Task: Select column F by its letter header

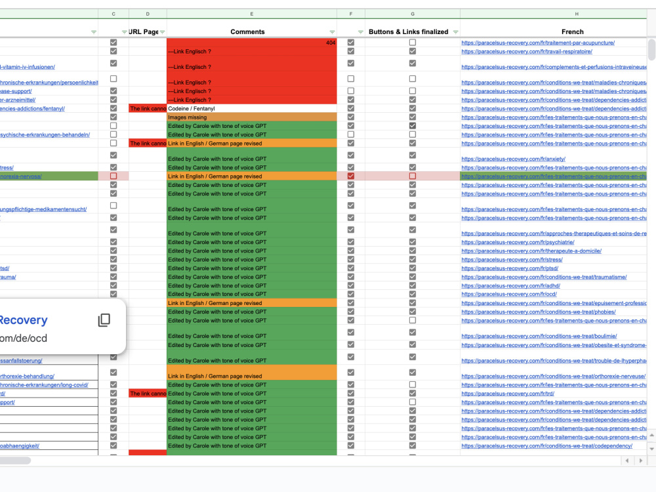Action: point(350,14)
